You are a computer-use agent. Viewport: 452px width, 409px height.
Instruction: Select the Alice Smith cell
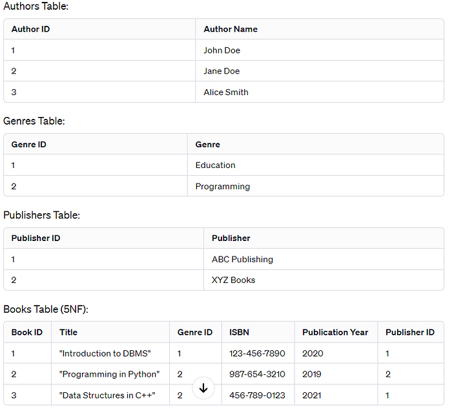[226, 92]
